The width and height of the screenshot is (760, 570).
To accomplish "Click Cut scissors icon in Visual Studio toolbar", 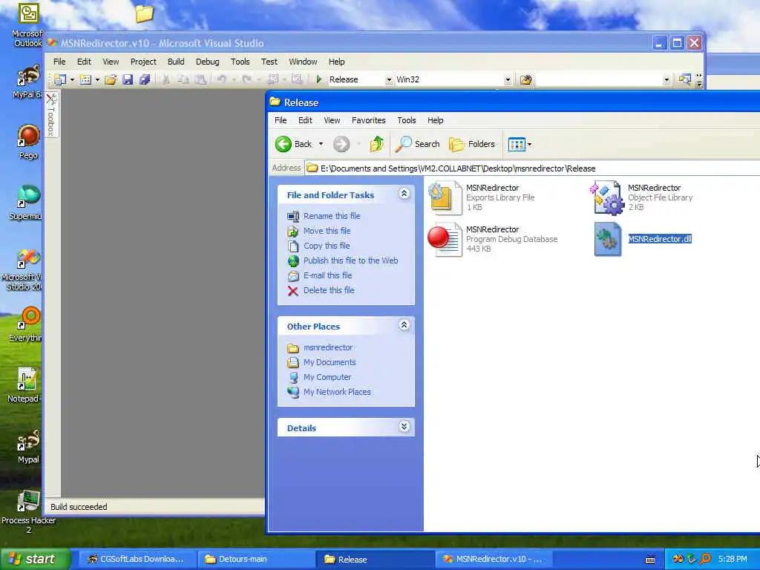I will pos(166,79).
